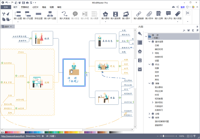Collapse 结束 in outline tree
Image resolution: width=200 pixels, height=139 pixels.
point(149,118)
